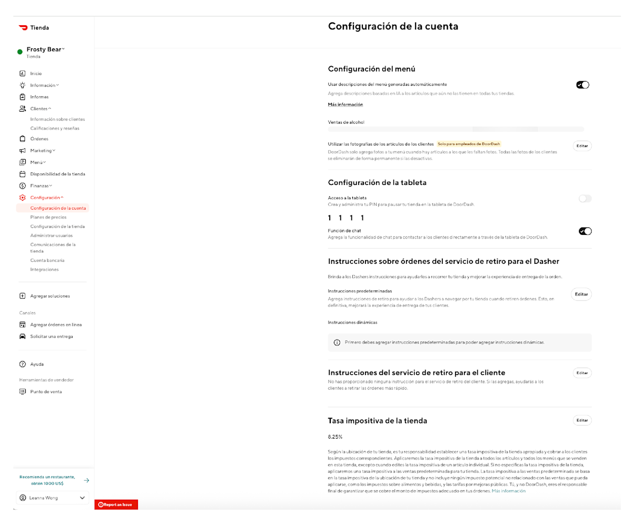Open the Cuenta bancaria settings page
The width and height of the screenshot is (632, 516).
click(47, 260)
